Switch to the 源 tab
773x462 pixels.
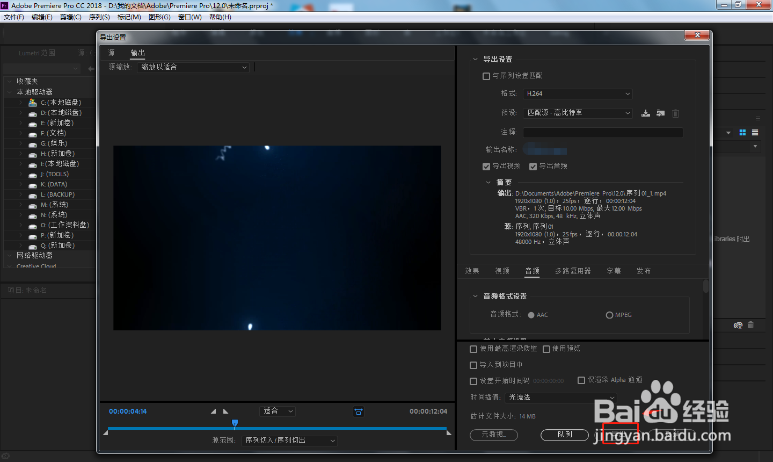(111, 53)
